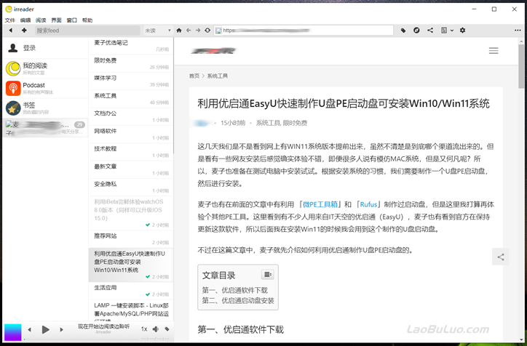Collapse the sidebar with the left triangle icon

tap(11, 31)
